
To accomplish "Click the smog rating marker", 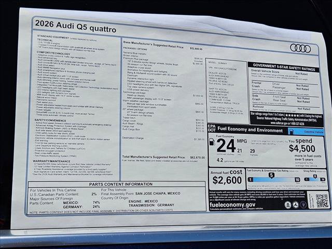I will pos(315,176).
